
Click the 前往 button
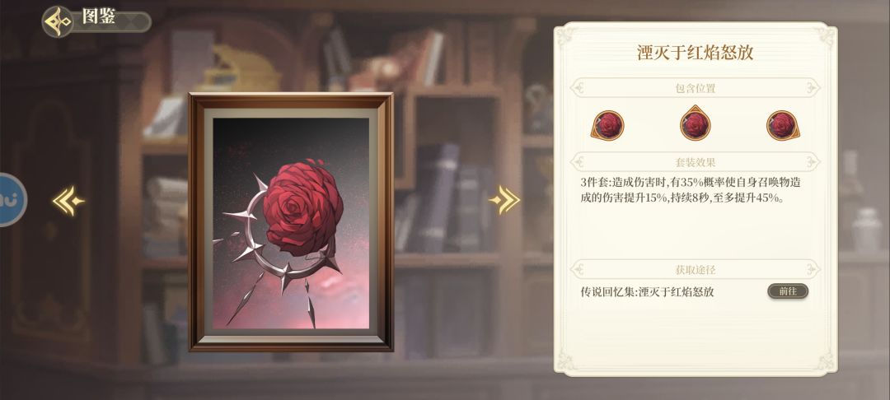pos(788,291)
